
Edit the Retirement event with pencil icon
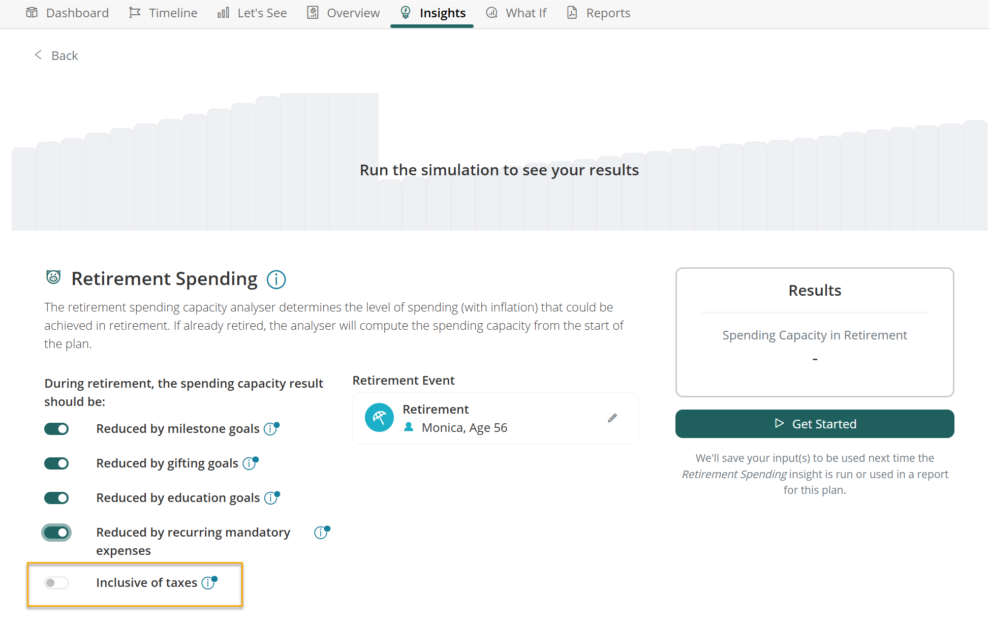[x=612, y=418]
